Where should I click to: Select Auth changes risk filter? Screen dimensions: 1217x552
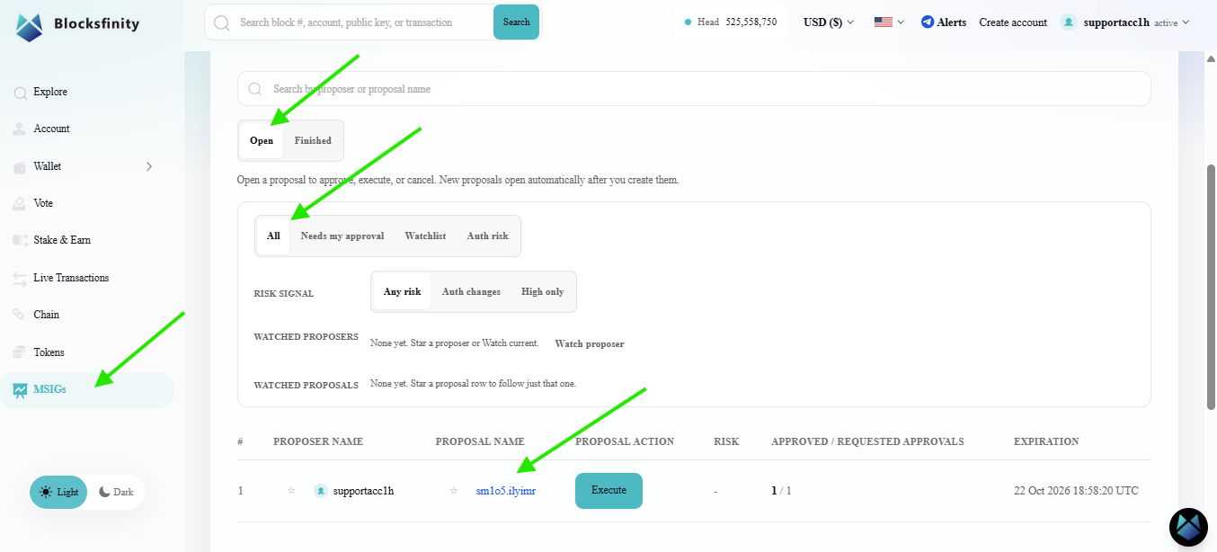[x=471, y=291]
